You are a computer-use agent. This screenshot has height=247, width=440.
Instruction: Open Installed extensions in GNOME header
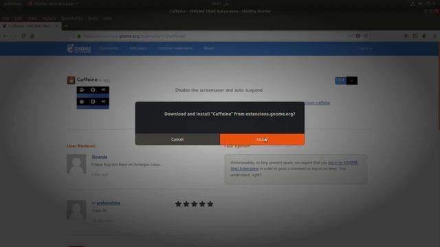(x=175, y=48)
